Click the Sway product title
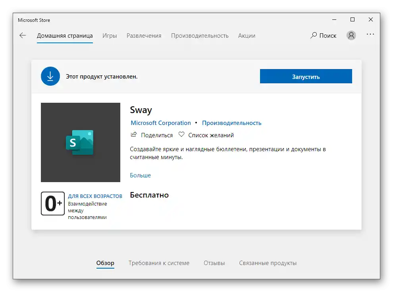The width and height of the screenshot is (393, 292). [x=141, y=110]
